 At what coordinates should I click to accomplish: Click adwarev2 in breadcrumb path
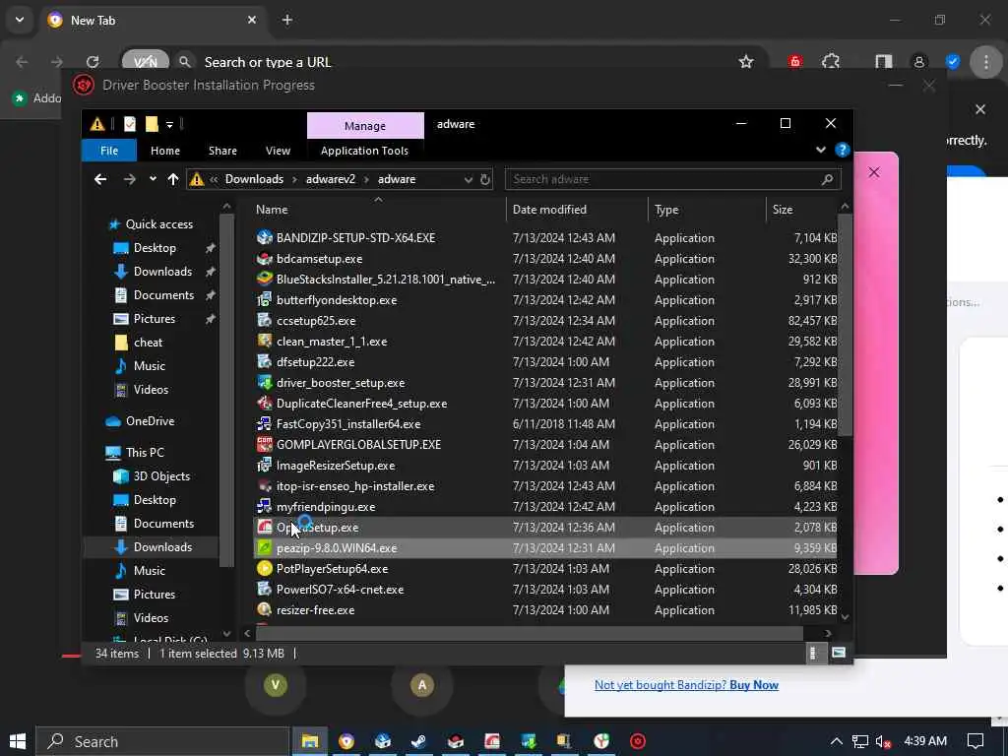[x=331, y=179]
